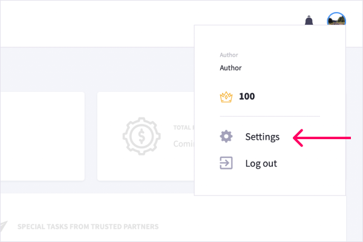Image resolution: width=363 pixels, height=242 pixels.
Task: Click the grey Author role label
Action: click(x=229, y=55)
